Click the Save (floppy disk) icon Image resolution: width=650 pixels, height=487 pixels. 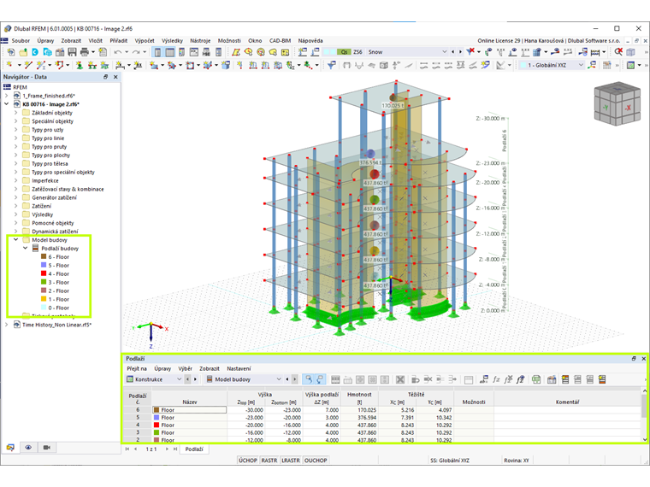tap(72, 52)
